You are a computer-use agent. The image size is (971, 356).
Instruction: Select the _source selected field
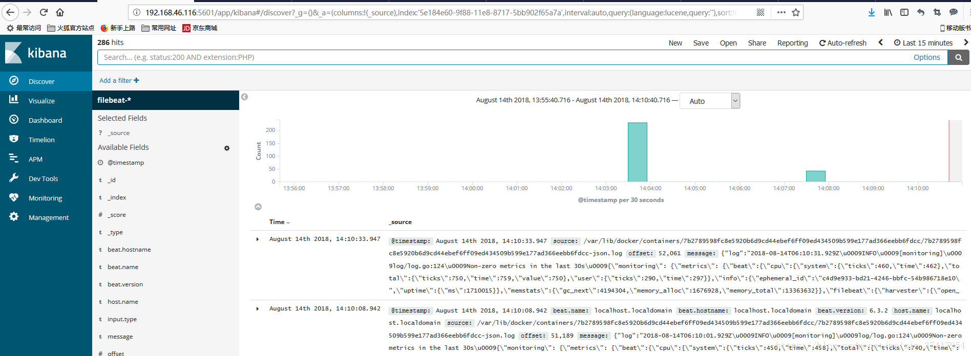(118, 133)
